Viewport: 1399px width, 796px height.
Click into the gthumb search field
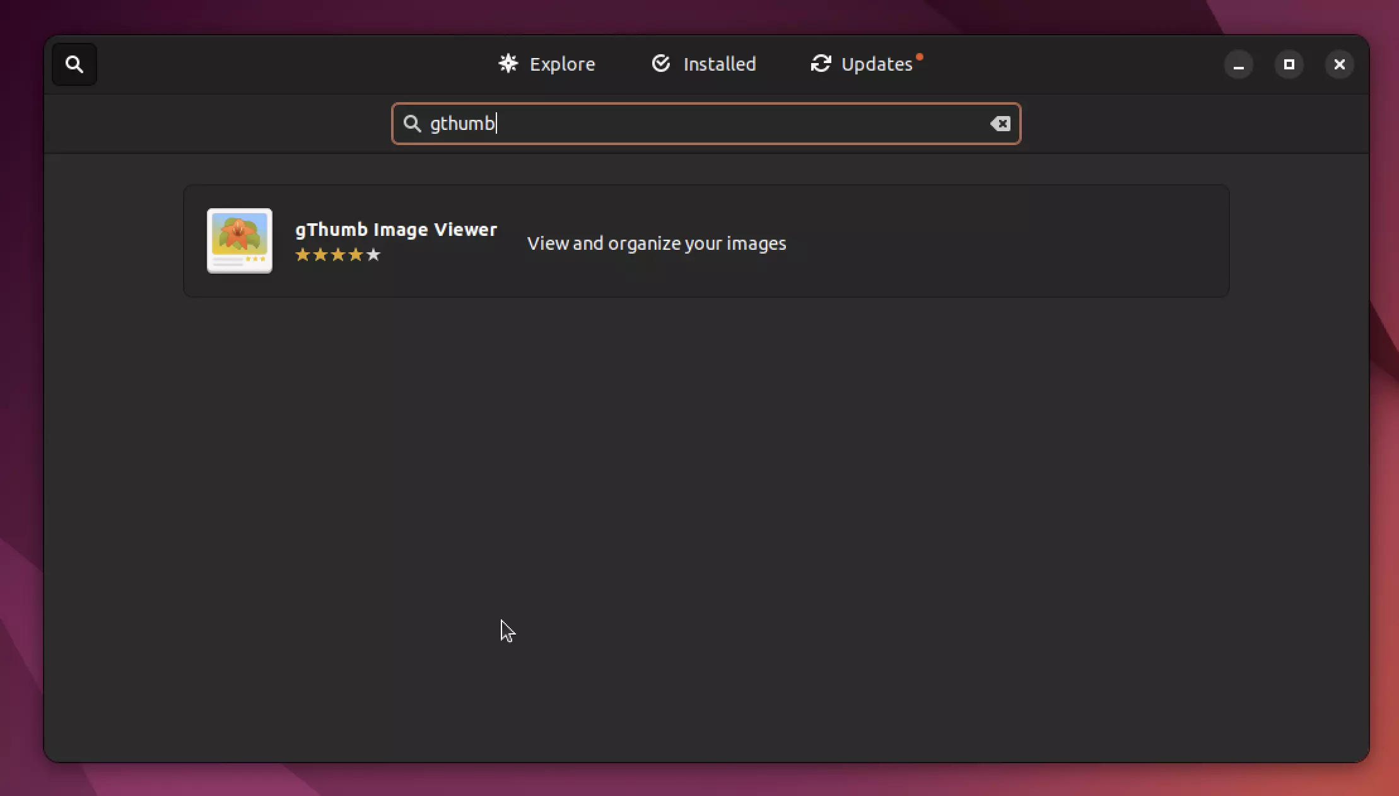coord(706,124)
